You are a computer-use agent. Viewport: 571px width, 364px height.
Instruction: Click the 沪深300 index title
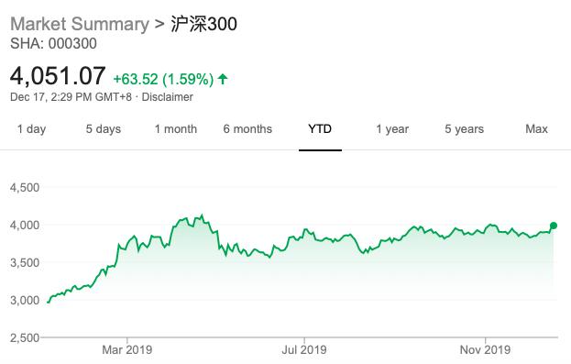pyautogui.click(x=203, y=24)
